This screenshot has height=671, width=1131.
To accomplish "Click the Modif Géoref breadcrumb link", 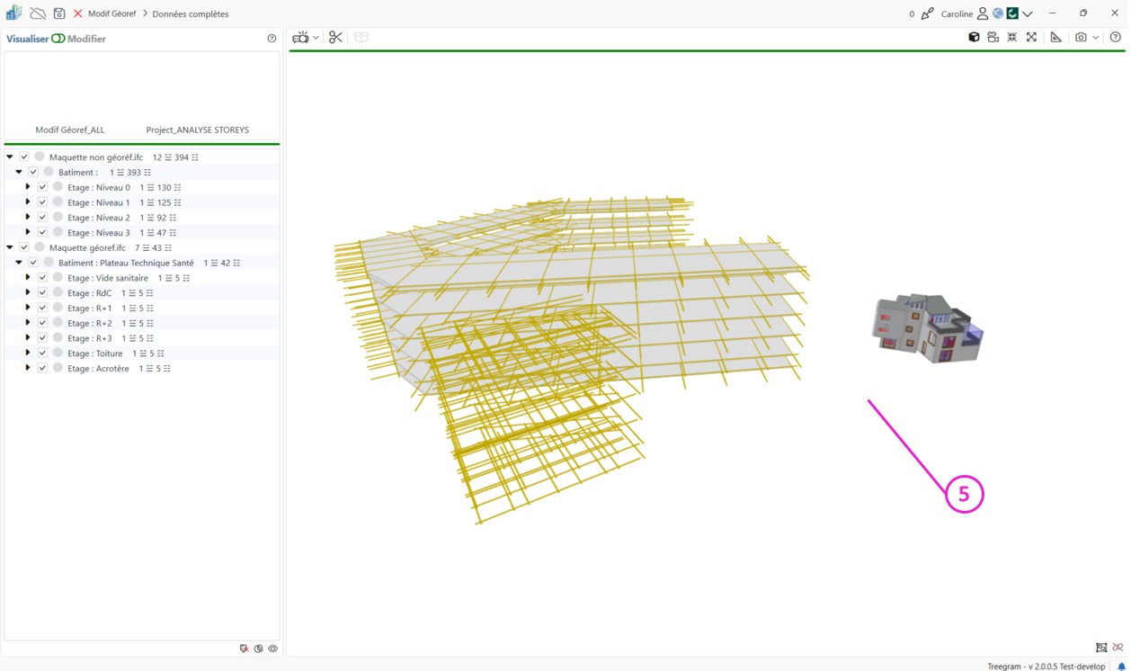I will pos(112,13).
